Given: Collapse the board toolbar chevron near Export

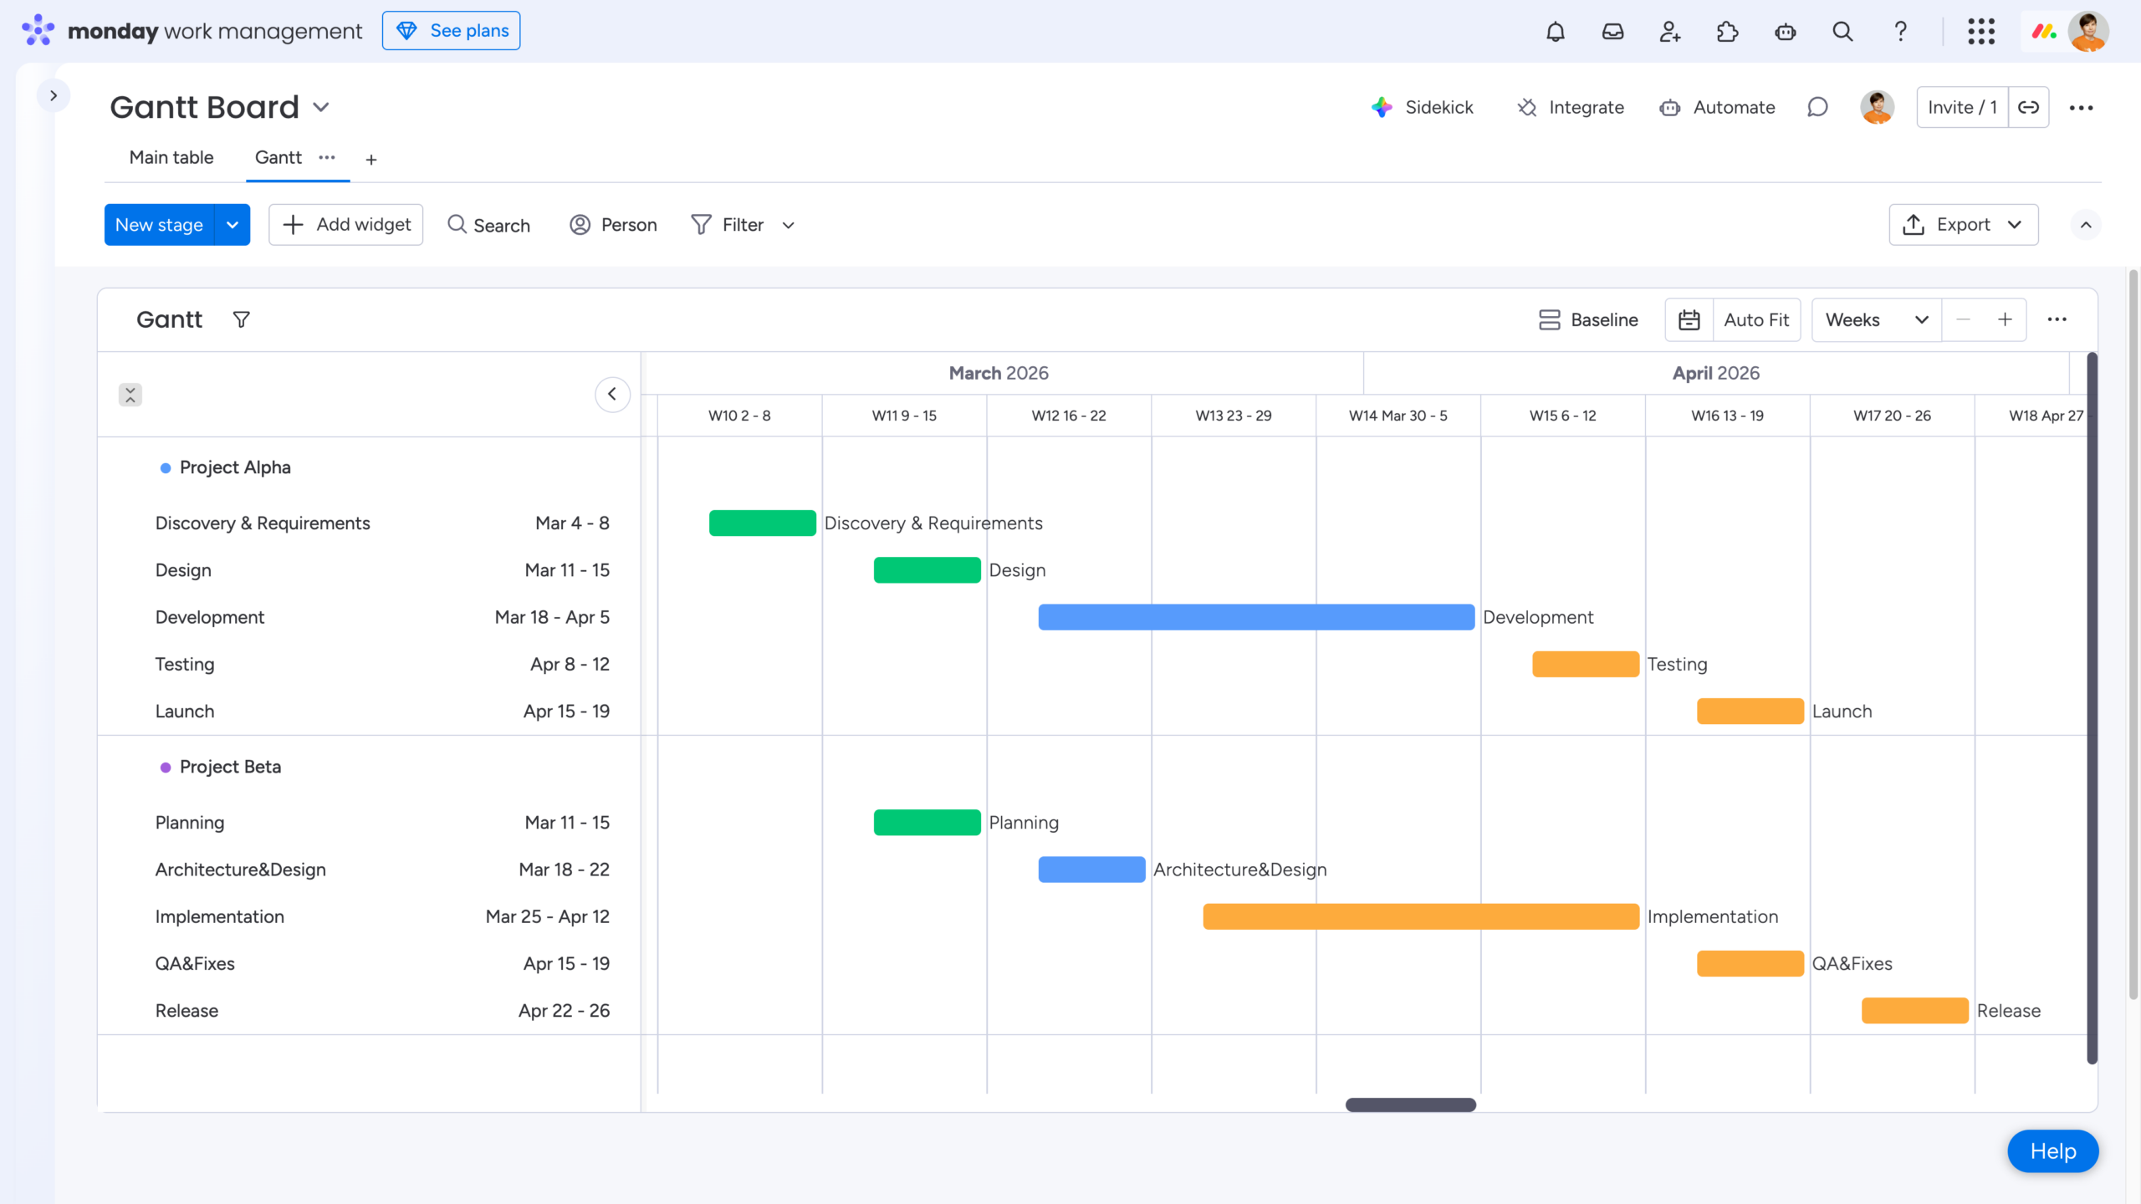Looking at the screenshot, I should pos(2086,224).
